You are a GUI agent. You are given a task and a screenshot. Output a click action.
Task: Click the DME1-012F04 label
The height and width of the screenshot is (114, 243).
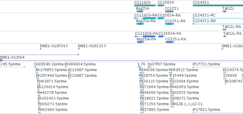(x=12, y=57)
